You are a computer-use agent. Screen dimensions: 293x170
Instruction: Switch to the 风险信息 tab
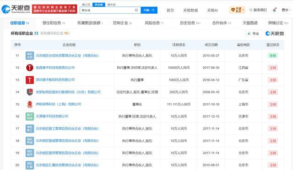click(154, 23)
